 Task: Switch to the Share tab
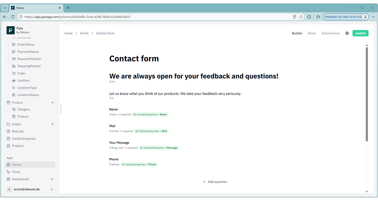[312, 33]
